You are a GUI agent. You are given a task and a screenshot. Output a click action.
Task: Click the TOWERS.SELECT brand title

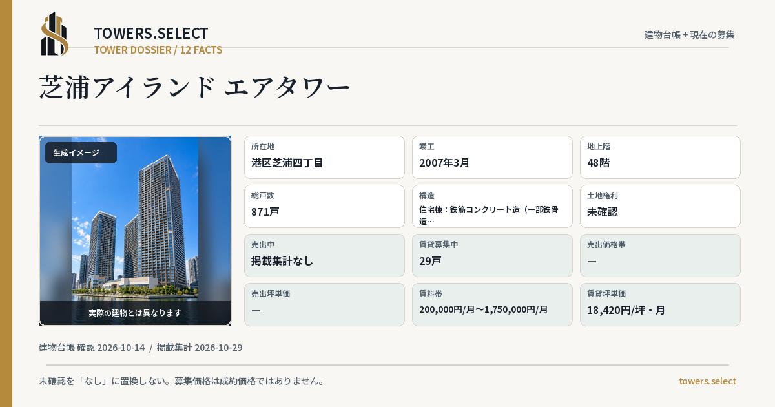[x=151, y=34]
